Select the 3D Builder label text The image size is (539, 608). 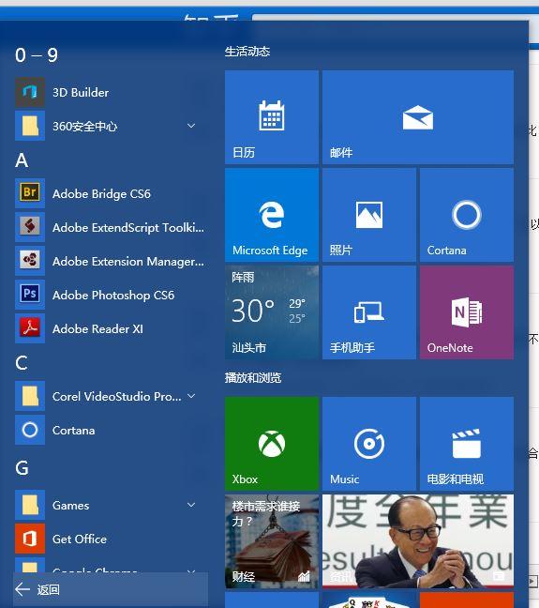coord(81,93)
